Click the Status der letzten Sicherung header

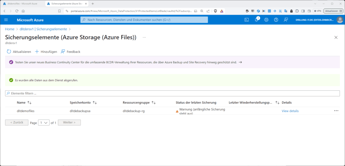pyautogui.click(x=196, y=102)
